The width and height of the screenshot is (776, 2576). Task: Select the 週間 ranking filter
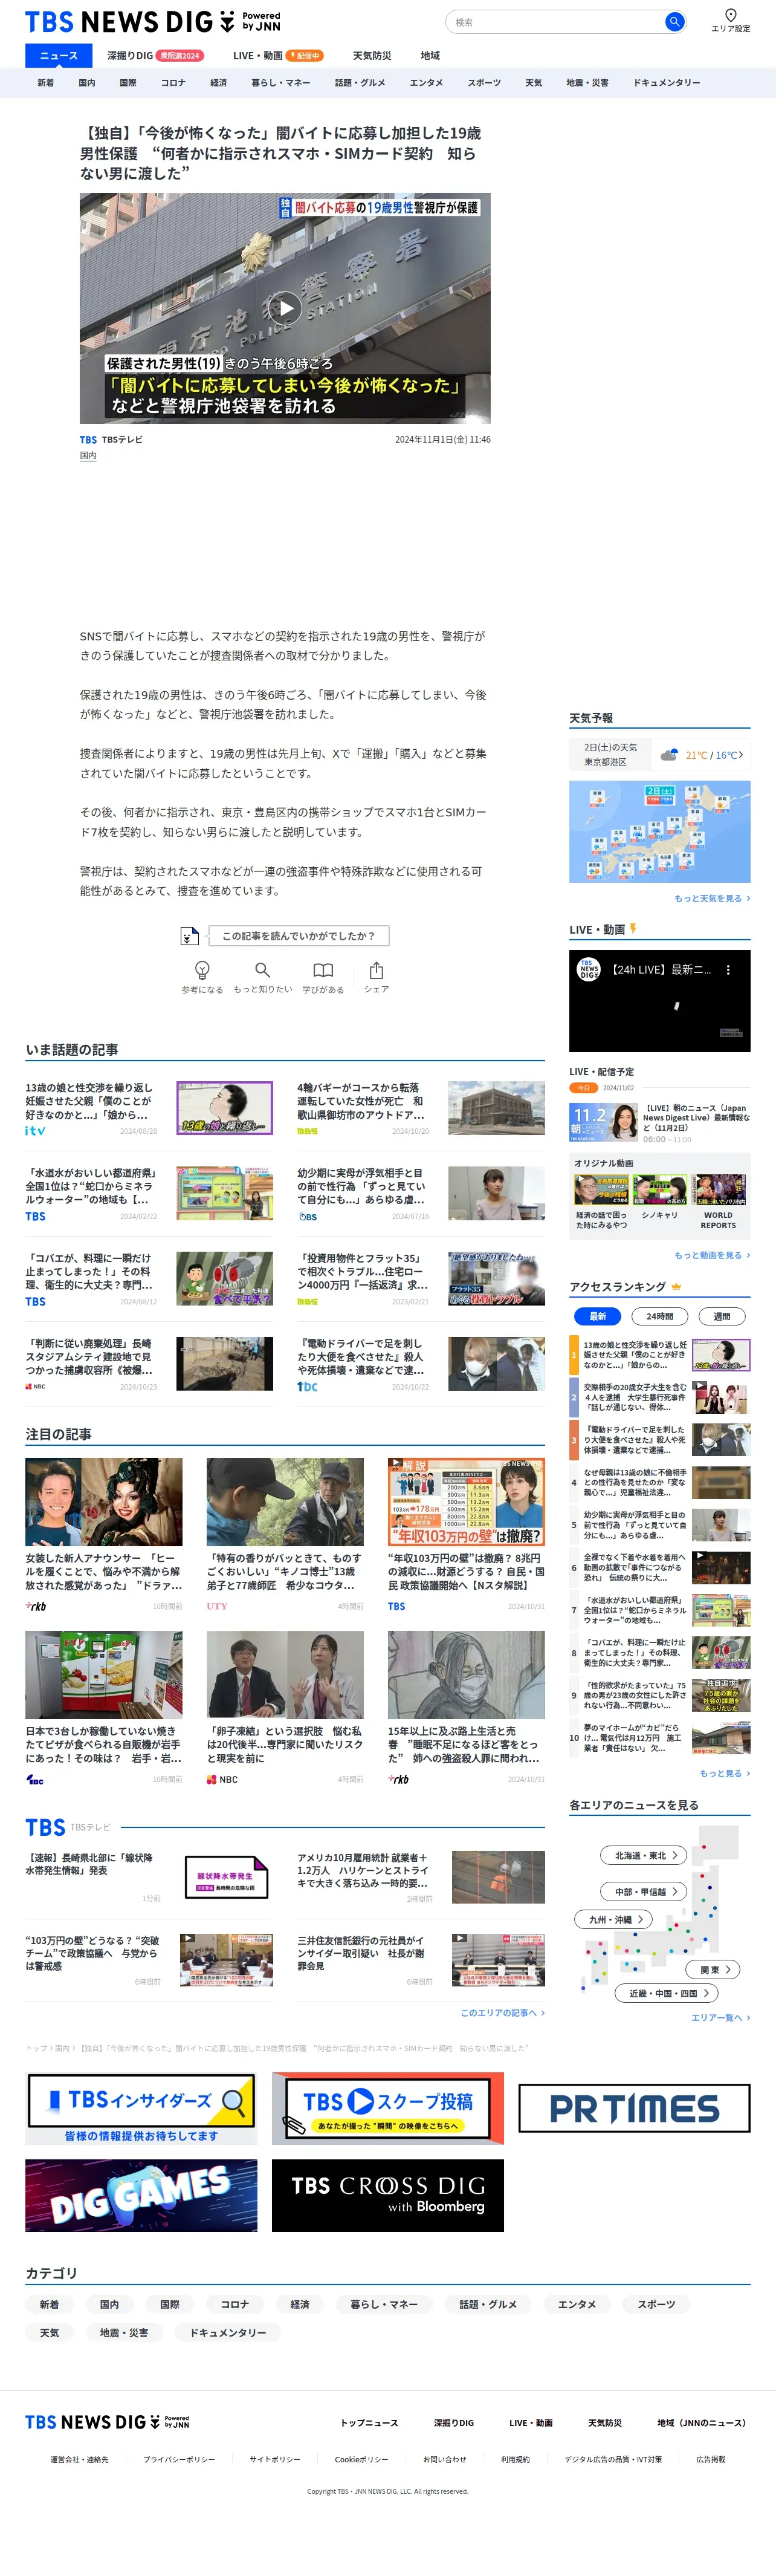pos(722,1316)
